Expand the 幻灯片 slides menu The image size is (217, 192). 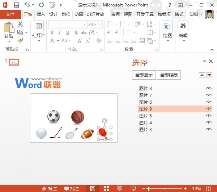tap(39, 41)
